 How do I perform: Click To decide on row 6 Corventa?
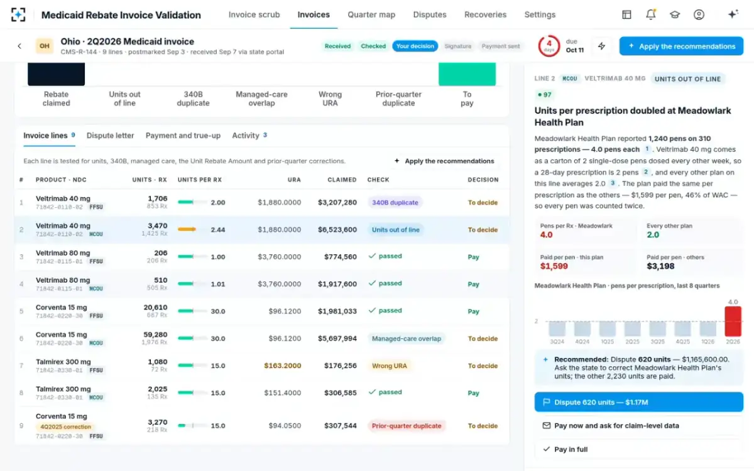(483, 338)
